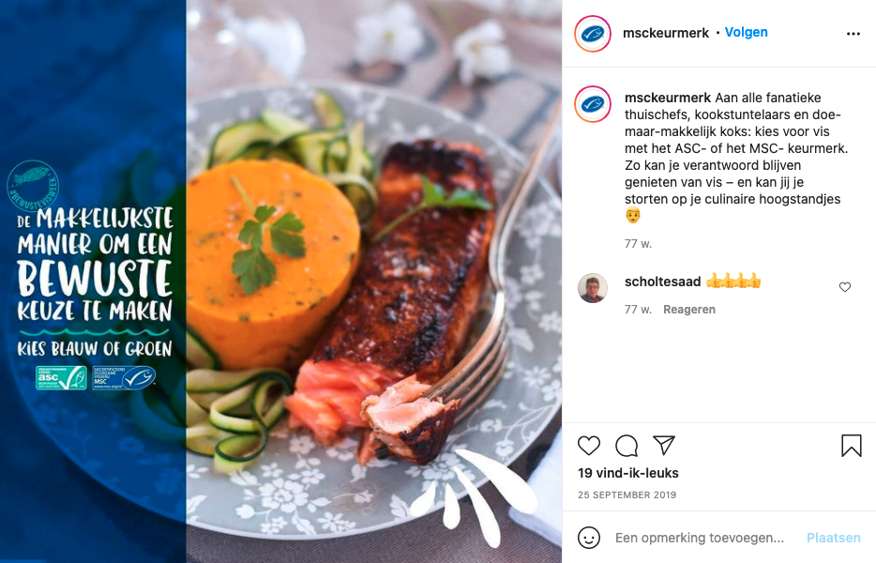Image resolution: width=876 pixels, height=563 pixels.
Task: Click the salmon dish post image
Action: [x=281, y=281]
